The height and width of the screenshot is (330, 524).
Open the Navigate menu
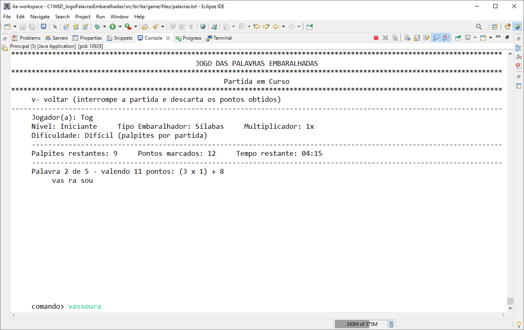point(40,17)
